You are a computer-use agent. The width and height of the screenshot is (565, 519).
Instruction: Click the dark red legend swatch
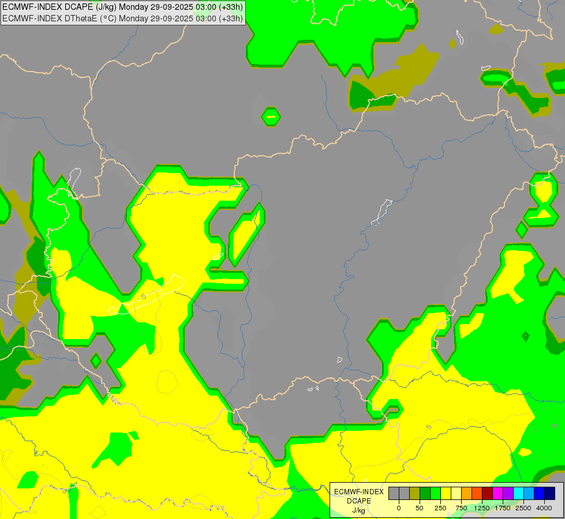[488, 493]
